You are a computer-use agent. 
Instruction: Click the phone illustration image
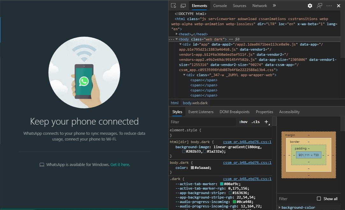(84, 72)
